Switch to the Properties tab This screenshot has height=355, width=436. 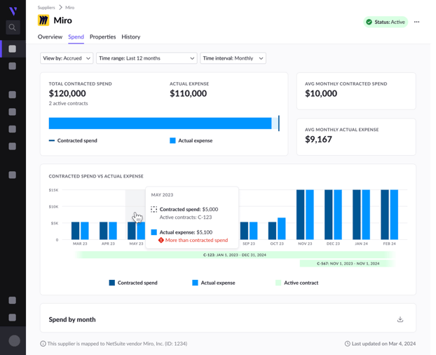coord(102,36)
